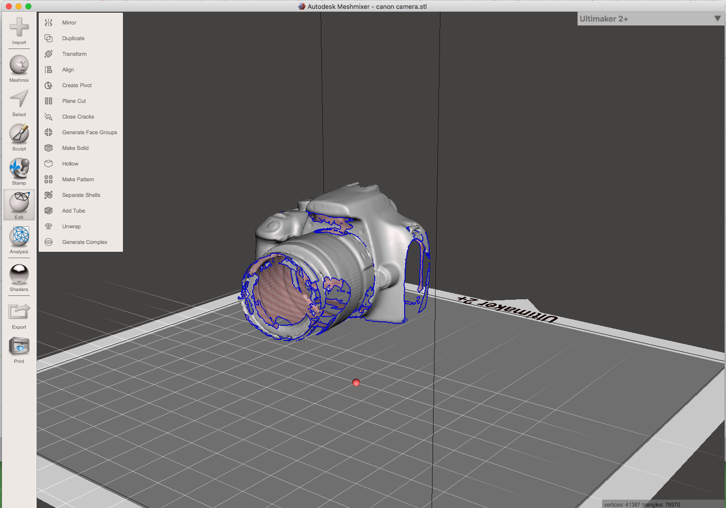
Task: Click the Import plus icon
Action: tap(19, 27)
